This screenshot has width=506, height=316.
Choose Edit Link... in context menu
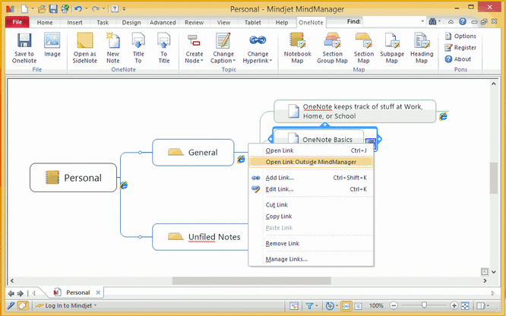pos(311,189)
